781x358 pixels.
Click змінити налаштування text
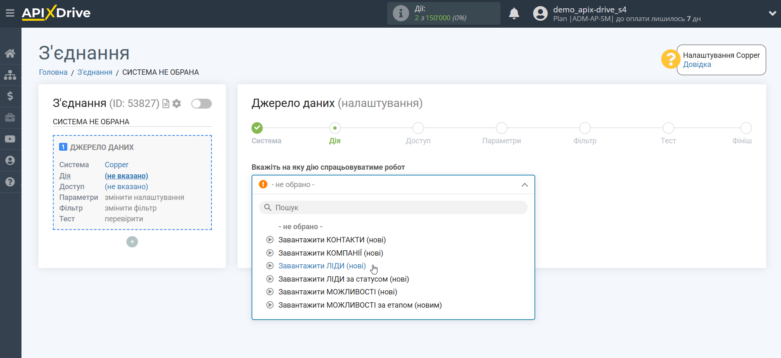(x=145, y=197)
